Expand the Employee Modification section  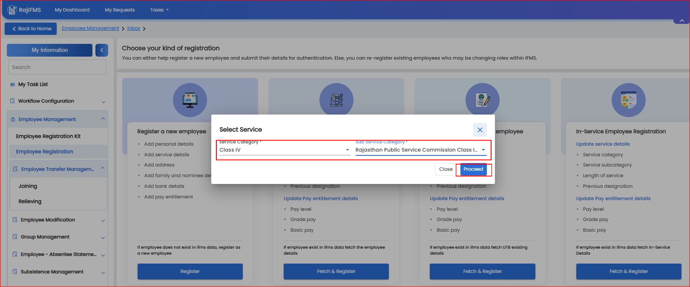(103, 221)
